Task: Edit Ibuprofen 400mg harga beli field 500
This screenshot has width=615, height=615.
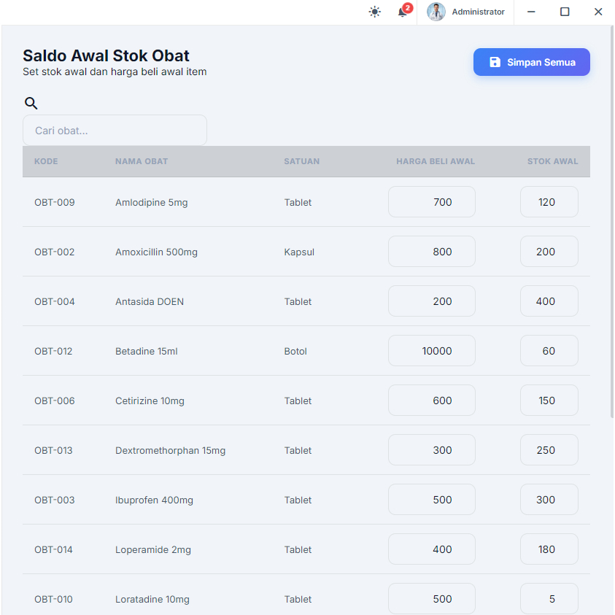Action: point(432,499)
